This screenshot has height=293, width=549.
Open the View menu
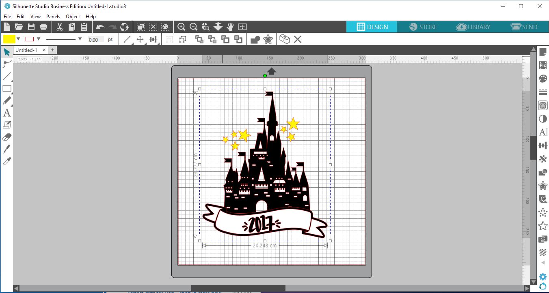click(x=36, y=17)
